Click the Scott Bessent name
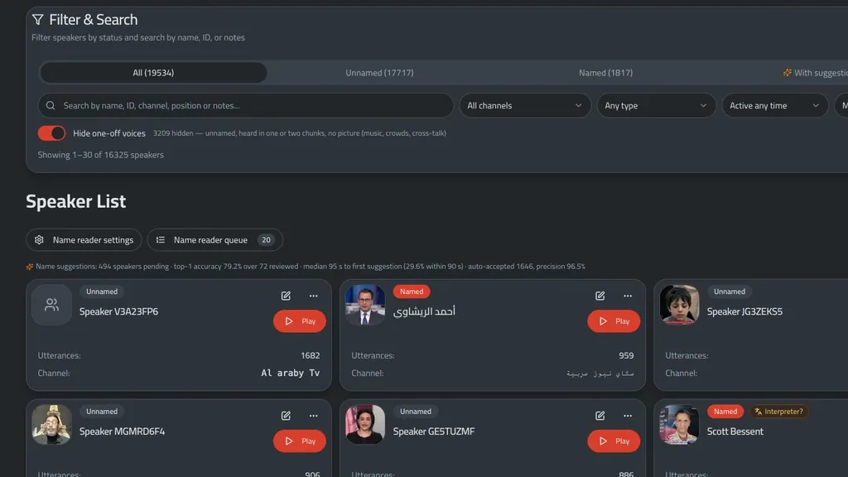 (x=735, y=431)
